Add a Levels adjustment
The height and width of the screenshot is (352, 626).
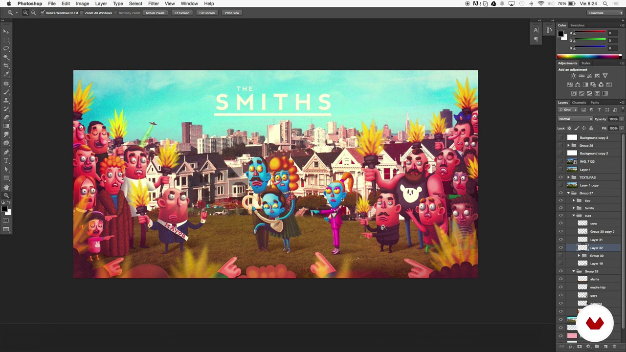[x=581, y=76]
